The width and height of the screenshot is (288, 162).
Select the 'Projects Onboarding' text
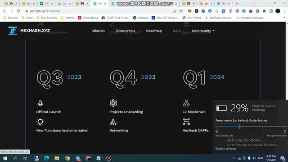point(126,112)
